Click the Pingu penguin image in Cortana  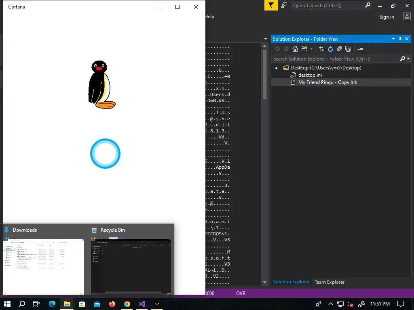(x=101, y=85)
